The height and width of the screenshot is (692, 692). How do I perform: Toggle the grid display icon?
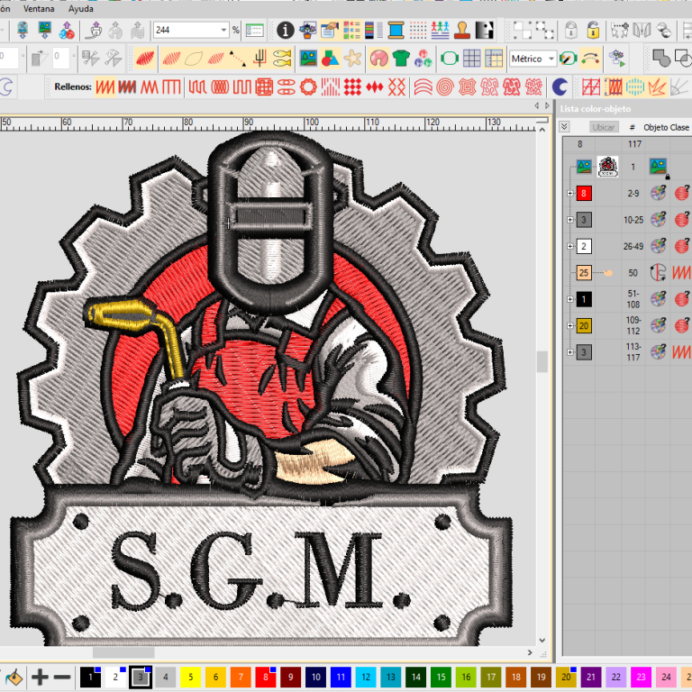471,59
